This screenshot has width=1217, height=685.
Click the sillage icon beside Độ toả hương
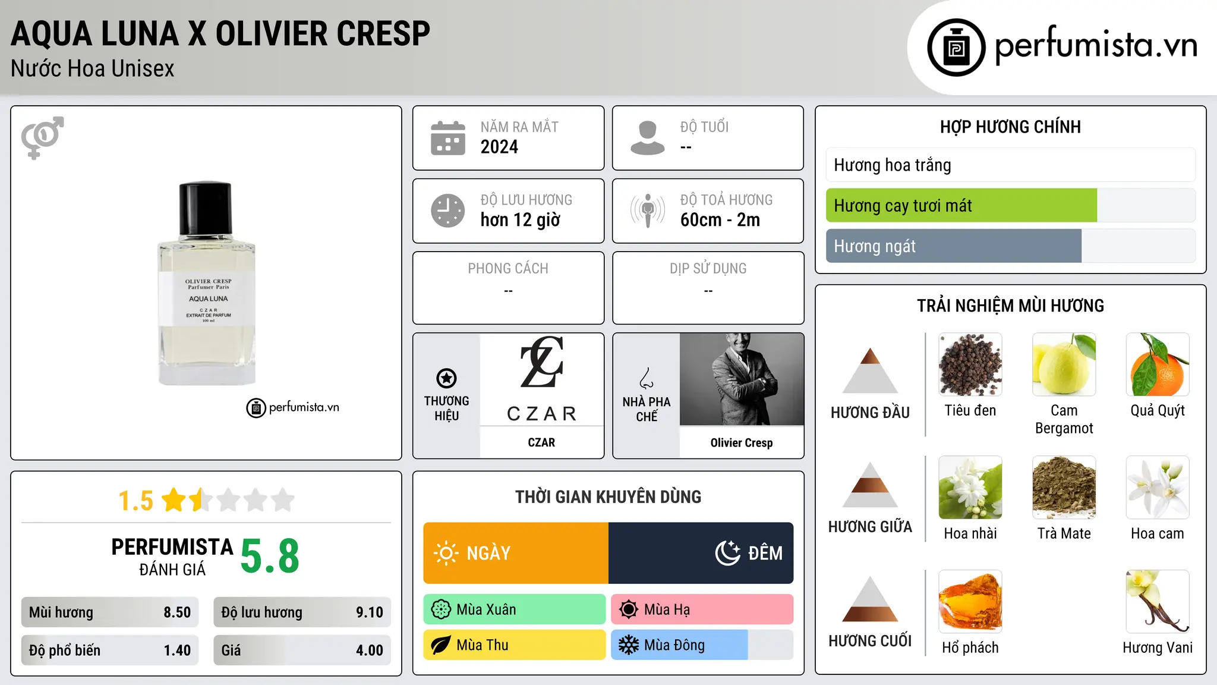click(x=648, y=210)
